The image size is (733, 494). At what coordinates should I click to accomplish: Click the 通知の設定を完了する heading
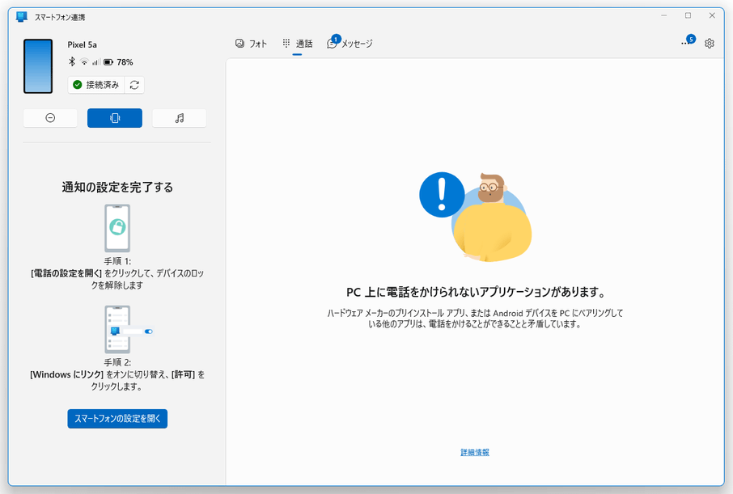coord(117,188)
